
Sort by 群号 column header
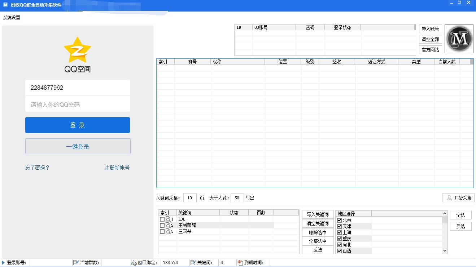[x=193, y=62]
